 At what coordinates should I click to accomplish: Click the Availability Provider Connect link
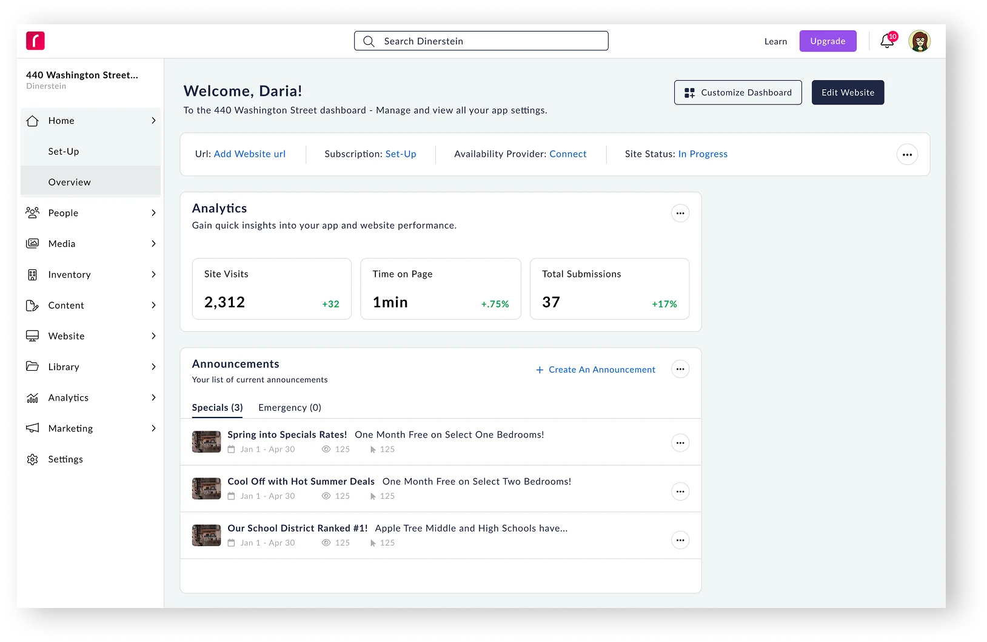click(568, 154)
